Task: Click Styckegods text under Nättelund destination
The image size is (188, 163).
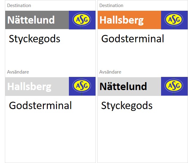Action: pos(34,39)
